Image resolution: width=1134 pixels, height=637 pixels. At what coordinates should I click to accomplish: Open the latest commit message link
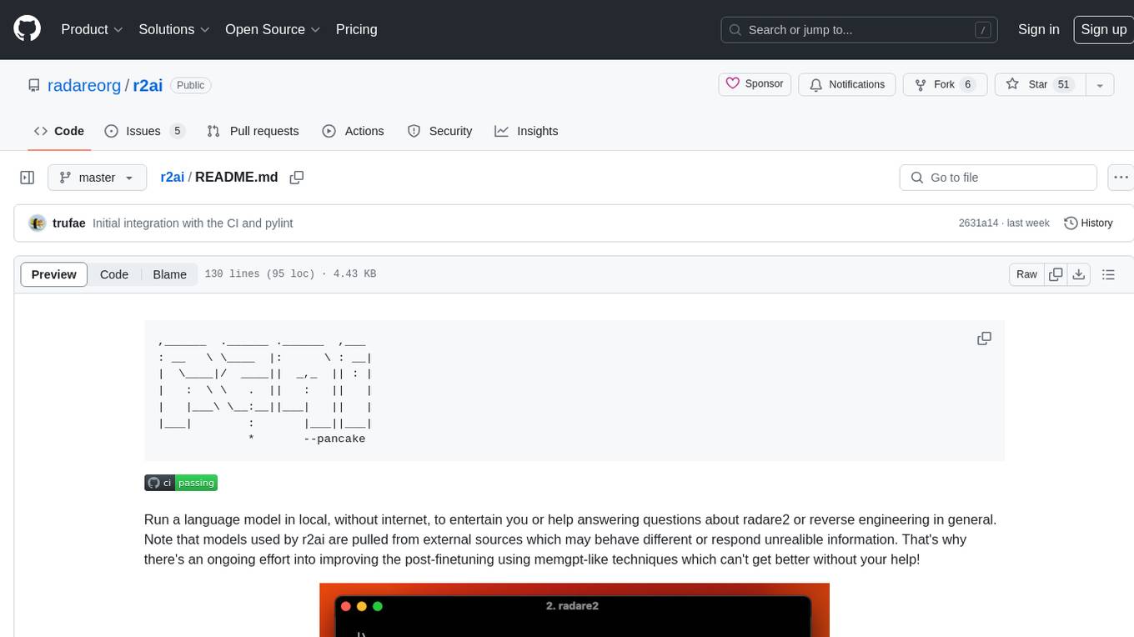pos(193,223)
